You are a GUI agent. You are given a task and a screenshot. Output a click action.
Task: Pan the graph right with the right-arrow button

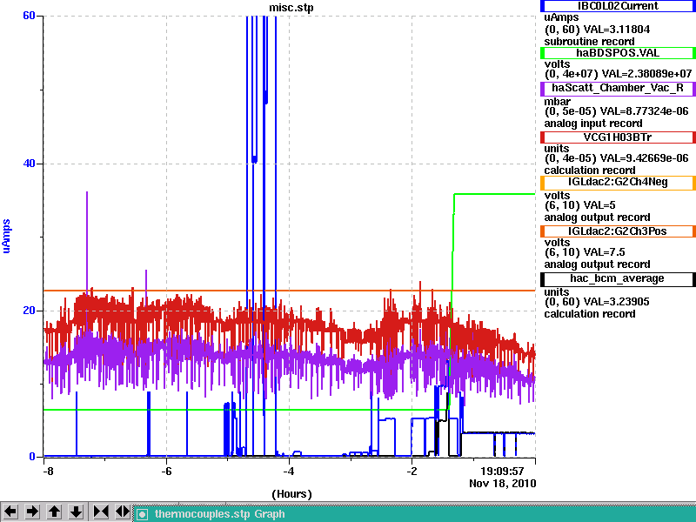click(32, 512)
